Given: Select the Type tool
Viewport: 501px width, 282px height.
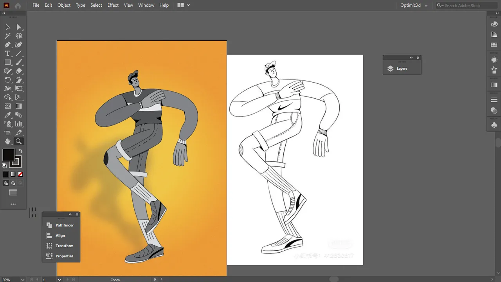Looking at the screenshot, I should tap(7, 54).
